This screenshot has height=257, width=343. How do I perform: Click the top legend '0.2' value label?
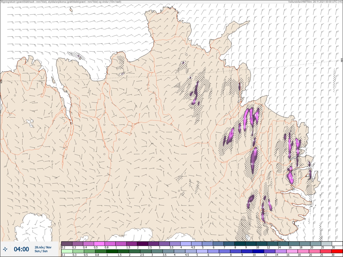point(63,247)
